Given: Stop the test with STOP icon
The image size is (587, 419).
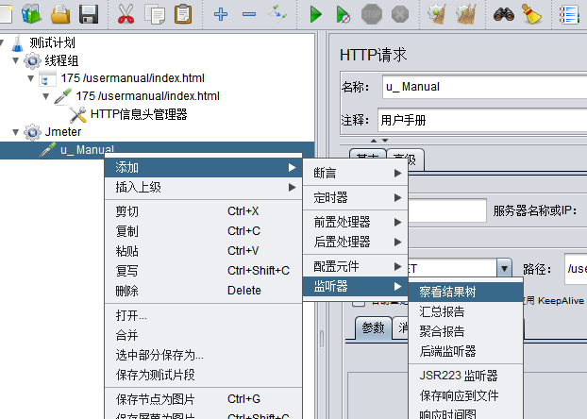Looking at the screenshot, I should (x=372, y=14).
